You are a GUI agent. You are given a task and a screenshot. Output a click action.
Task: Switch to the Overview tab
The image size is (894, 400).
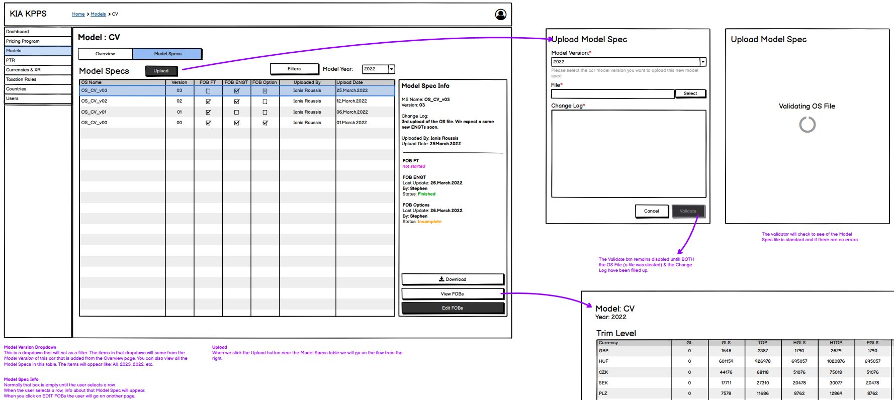(x=105, y=54)
